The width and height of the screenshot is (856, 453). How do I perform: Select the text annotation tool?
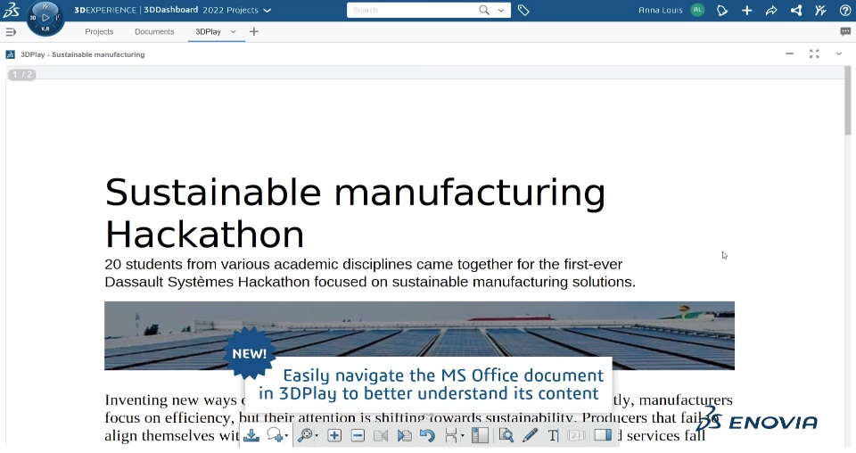pyautogui.click(x=553, y=435)
